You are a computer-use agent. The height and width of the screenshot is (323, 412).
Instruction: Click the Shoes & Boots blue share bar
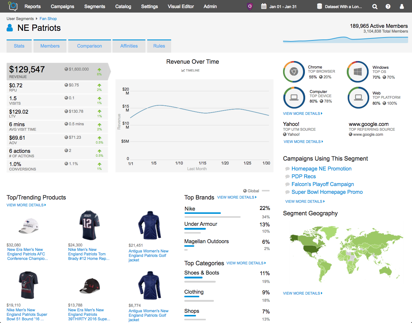click(x=193, y=278)
